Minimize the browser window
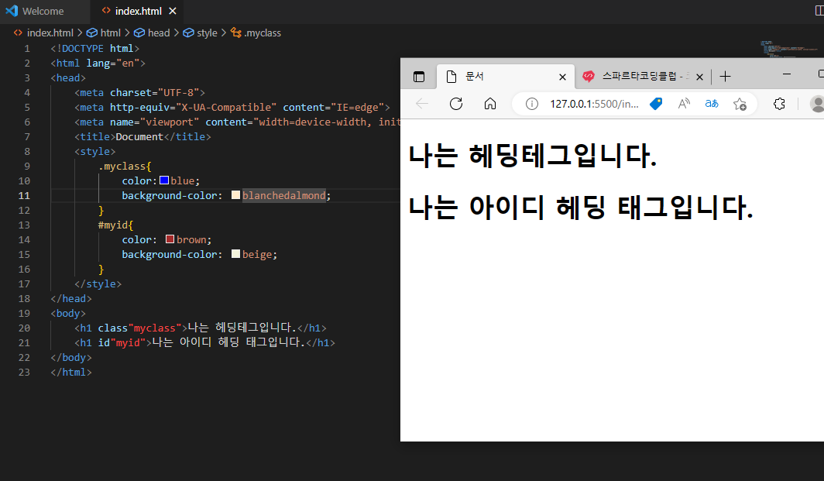This screenshot has height=481, width=824. [787, 74]
